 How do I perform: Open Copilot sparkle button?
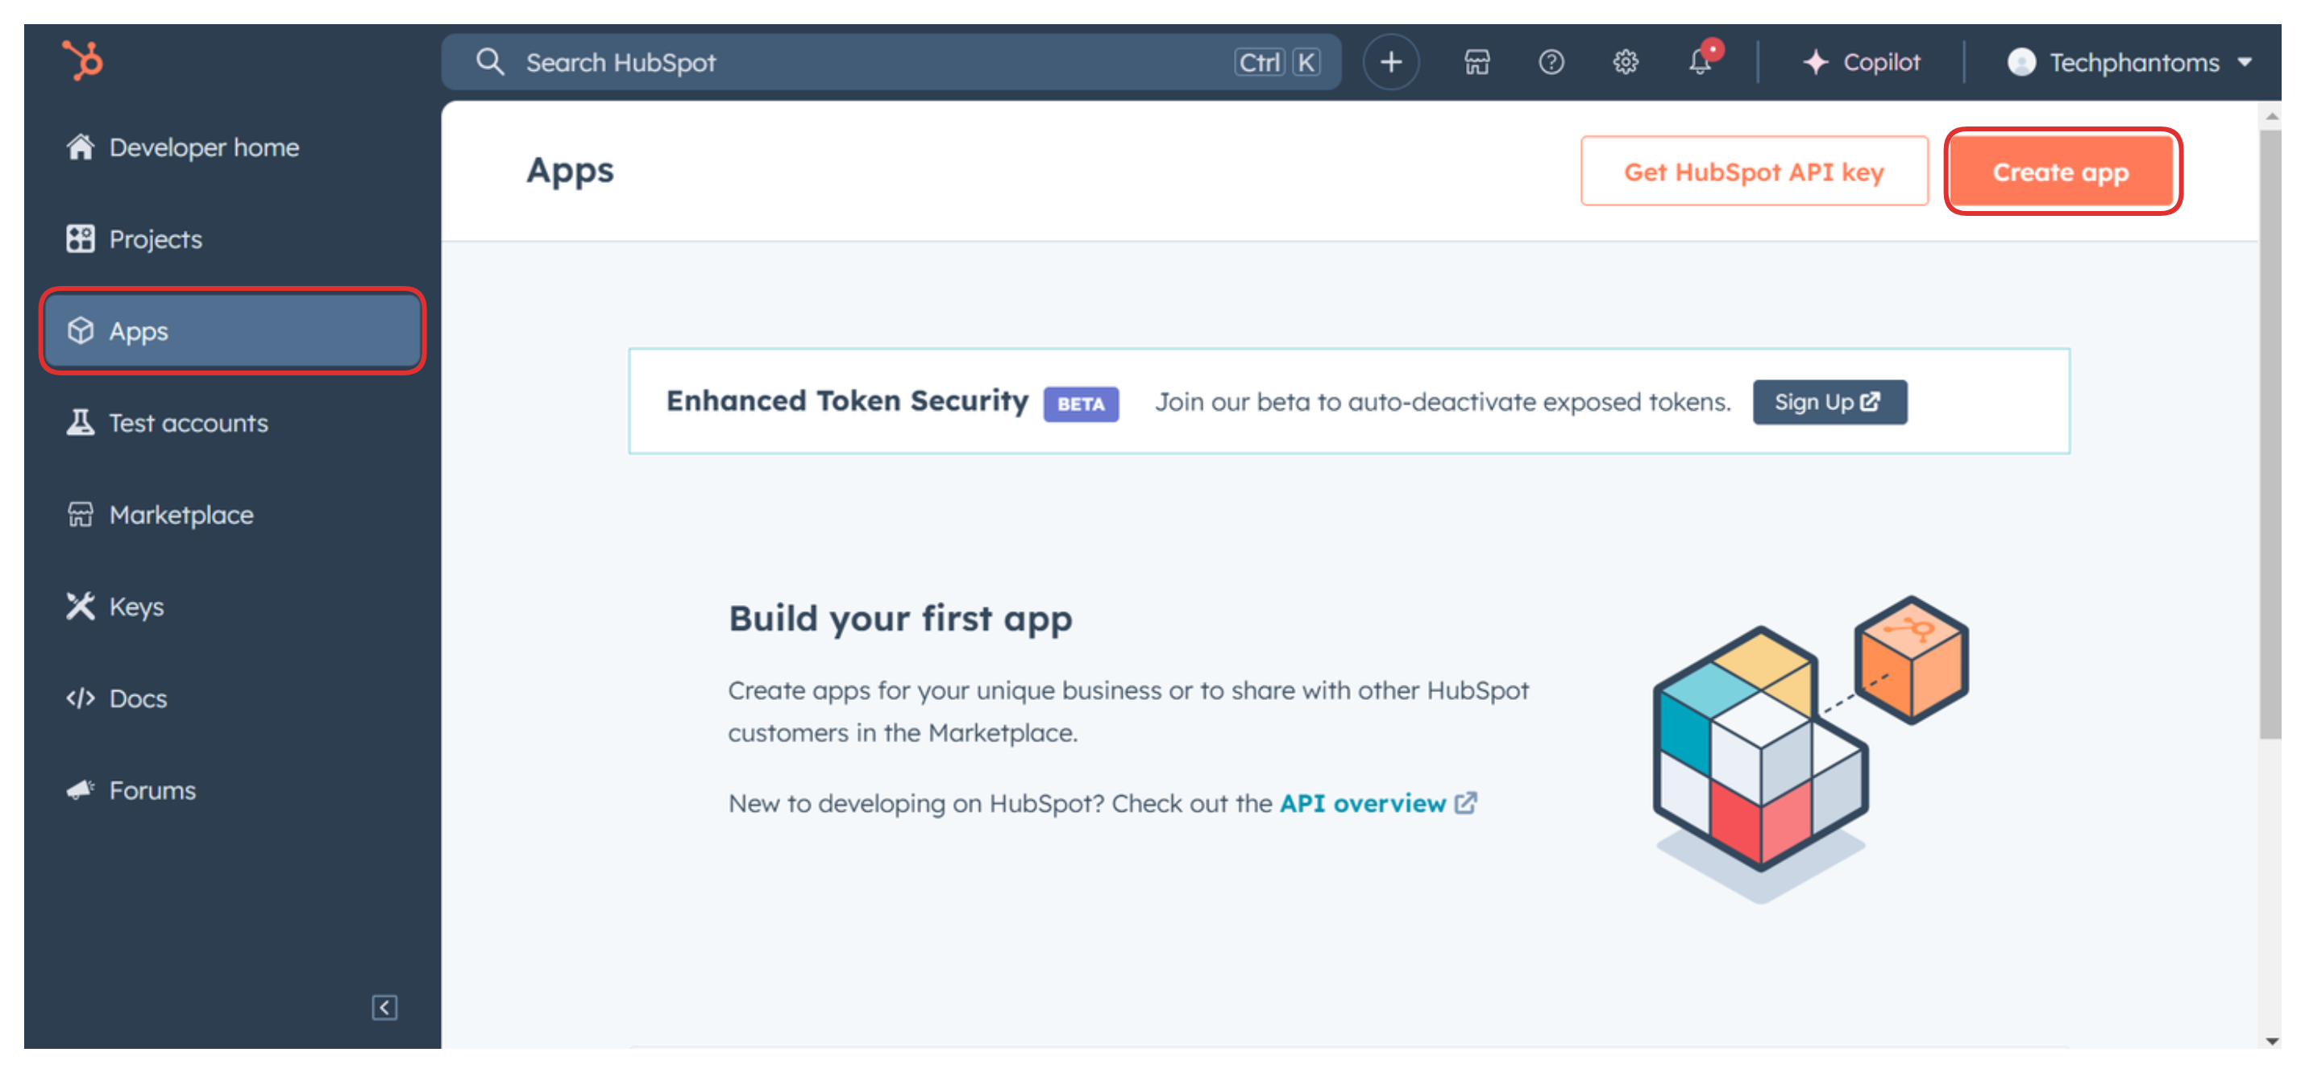(x=1860, y=62)
